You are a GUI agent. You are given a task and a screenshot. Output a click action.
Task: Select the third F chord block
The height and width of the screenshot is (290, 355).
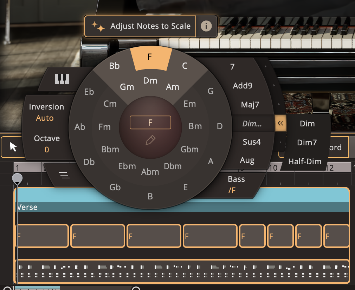[x=154, y=236]
